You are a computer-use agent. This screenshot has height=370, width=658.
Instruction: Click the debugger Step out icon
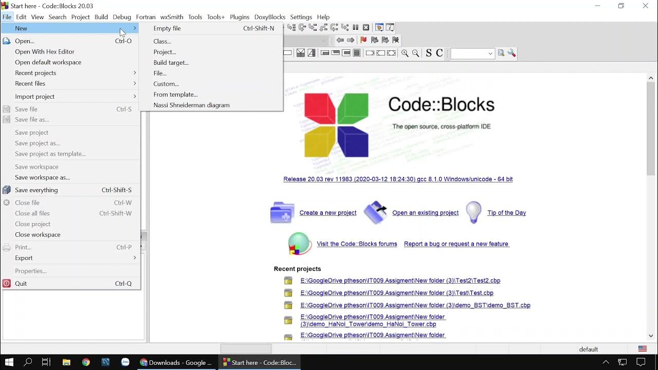point(323,27)
